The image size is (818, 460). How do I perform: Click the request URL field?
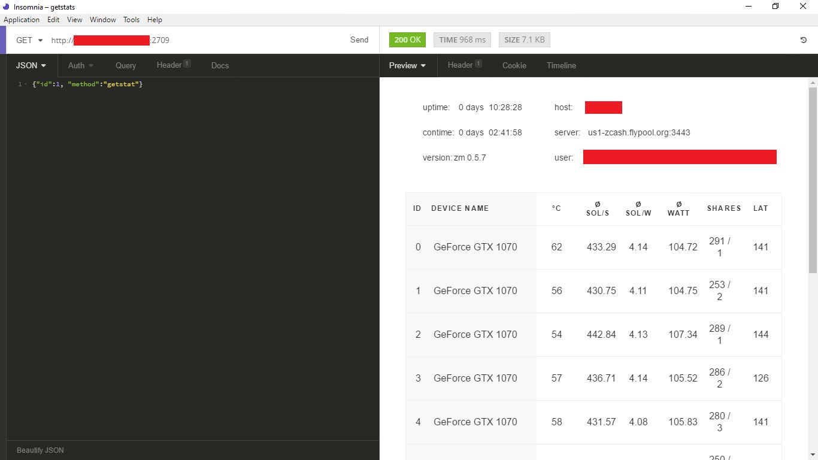click(195, 40)
